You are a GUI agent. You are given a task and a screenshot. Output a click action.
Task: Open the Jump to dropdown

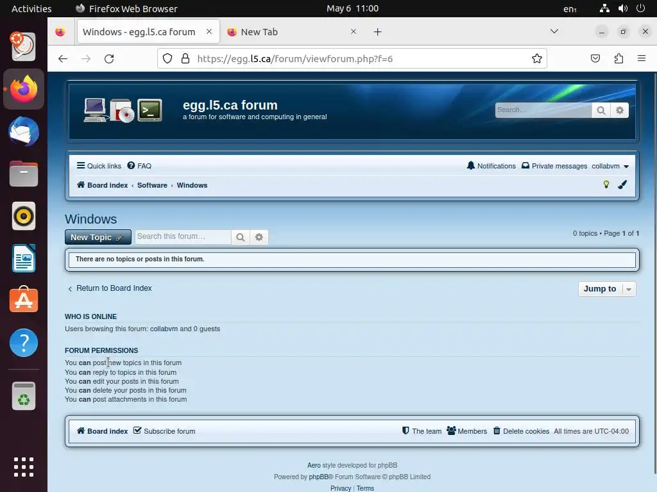(x=607, y=289)
